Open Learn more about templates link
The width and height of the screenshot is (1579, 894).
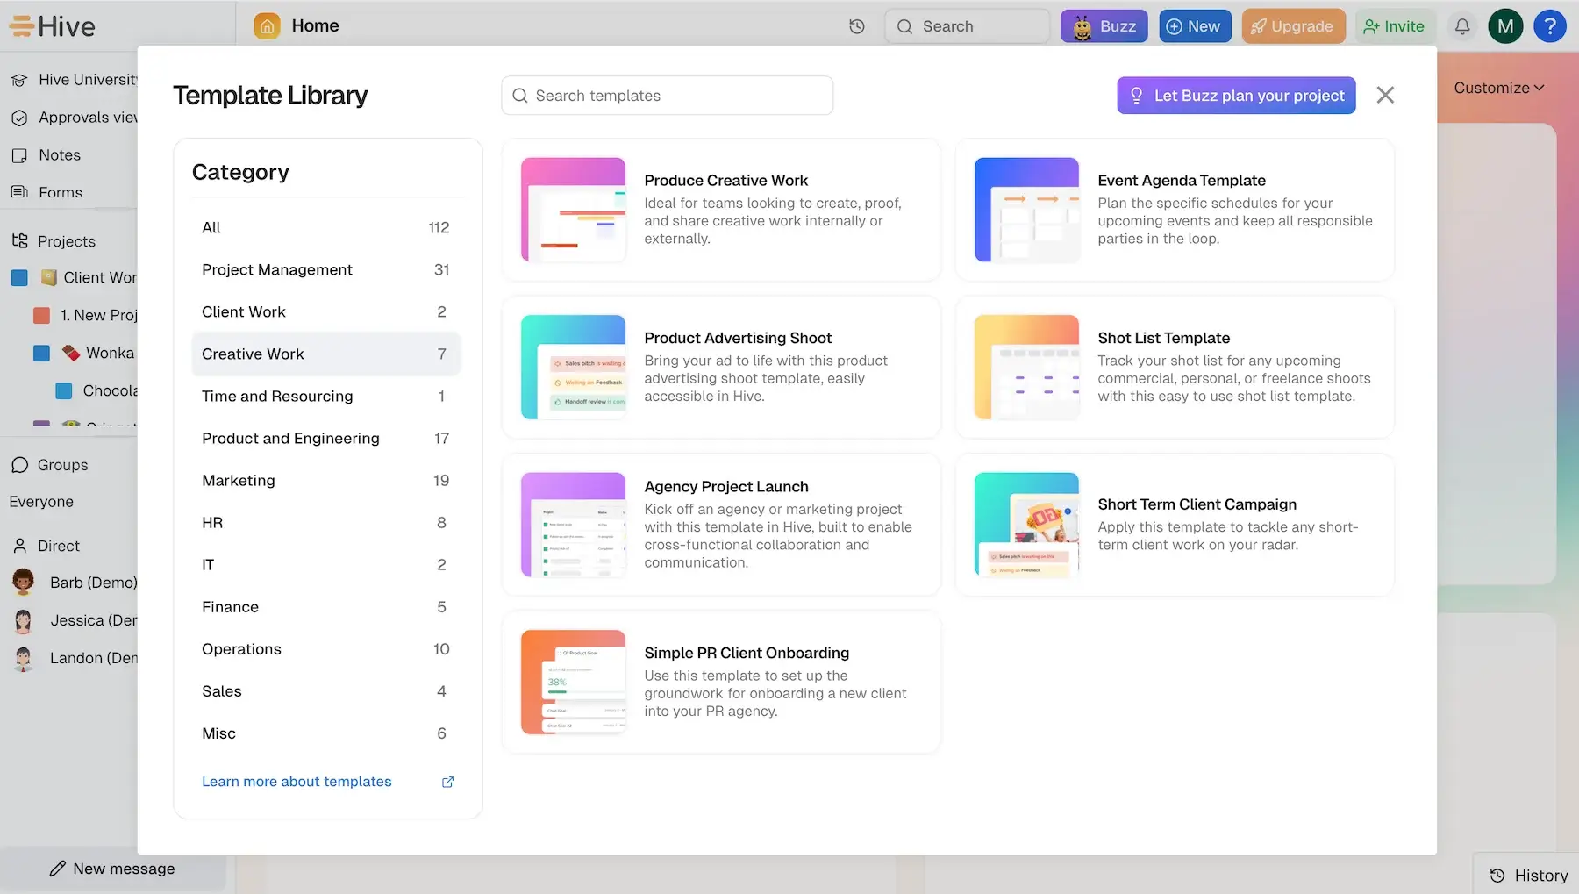click(x=297, y=782)
